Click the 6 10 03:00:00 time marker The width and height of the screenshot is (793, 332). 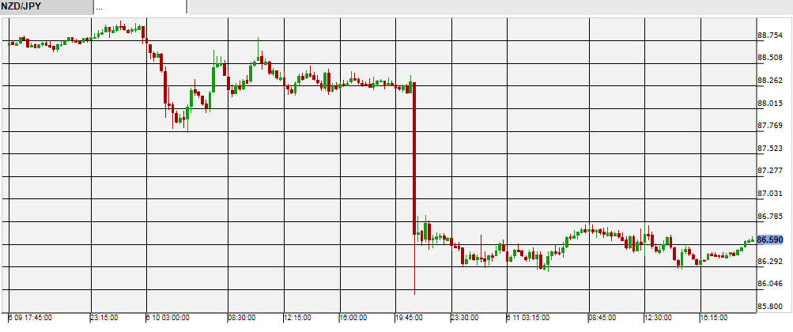168,318
